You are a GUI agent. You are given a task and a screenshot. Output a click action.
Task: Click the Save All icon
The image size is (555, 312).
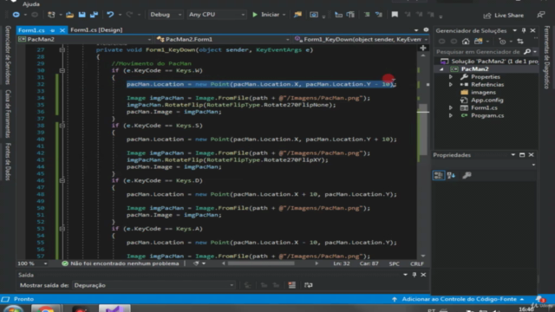tap(94, 15)
